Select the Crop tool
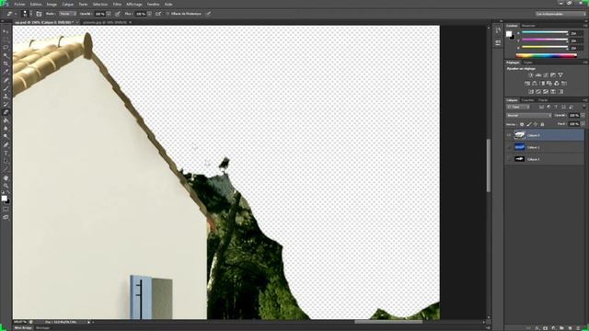The image size is (589, 331). (6, 63)
